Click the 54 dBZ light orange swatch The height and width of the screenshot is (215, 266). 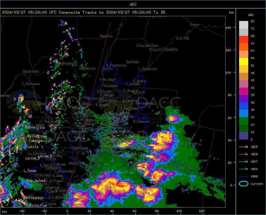pyautogui.click(x=244, y=54)
